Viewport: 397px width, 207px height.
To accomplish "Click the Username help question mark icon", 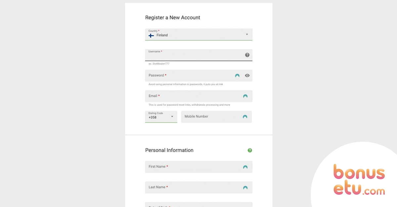I will click(247, 55).
